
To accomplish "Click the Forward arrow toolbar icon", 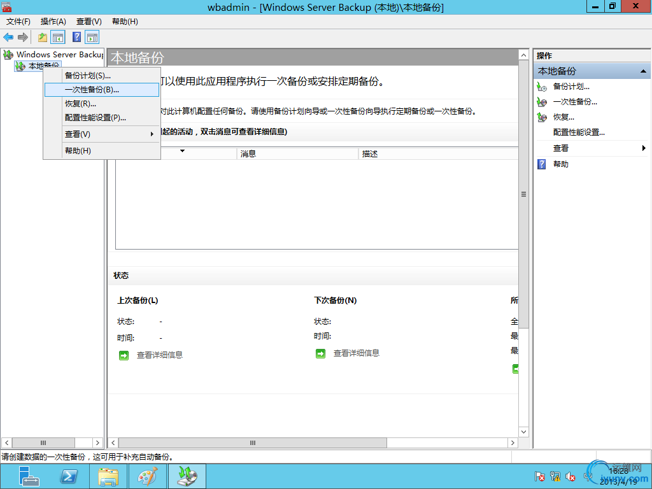I will pyautogui.click(x=23, y=38).
